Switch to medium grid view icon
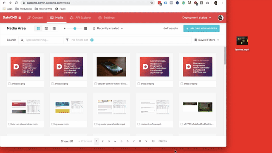 [46, 28]
